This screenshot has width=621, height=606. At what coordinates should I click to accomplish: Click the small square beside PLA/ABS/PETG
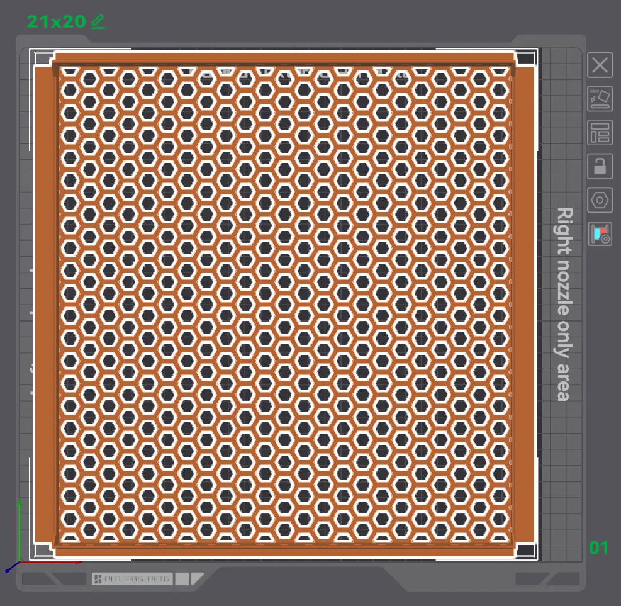click(181, 579)
